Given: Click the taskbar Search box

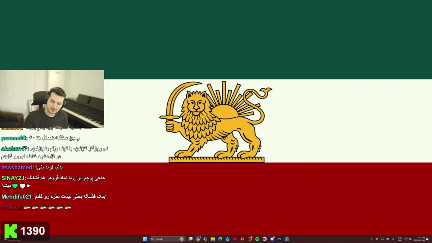Looking at the screenshot, I should coord(168,239).
